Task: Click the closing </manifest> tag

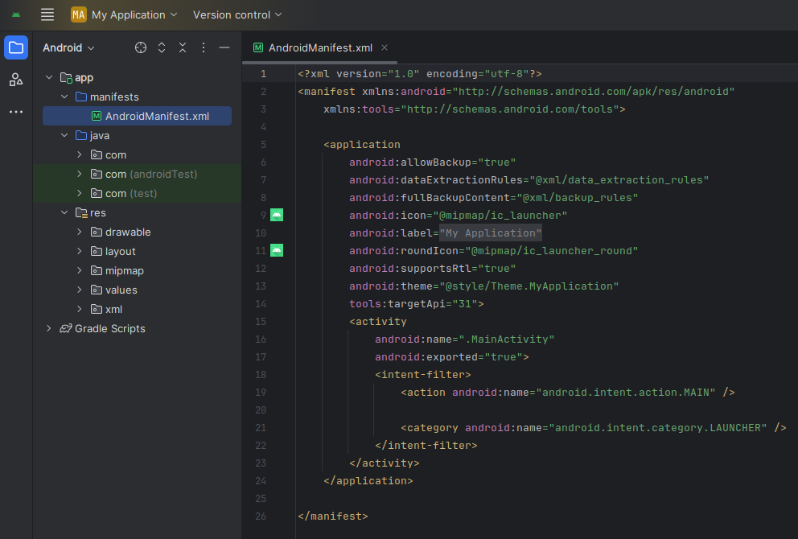Action: pos(333,516)
